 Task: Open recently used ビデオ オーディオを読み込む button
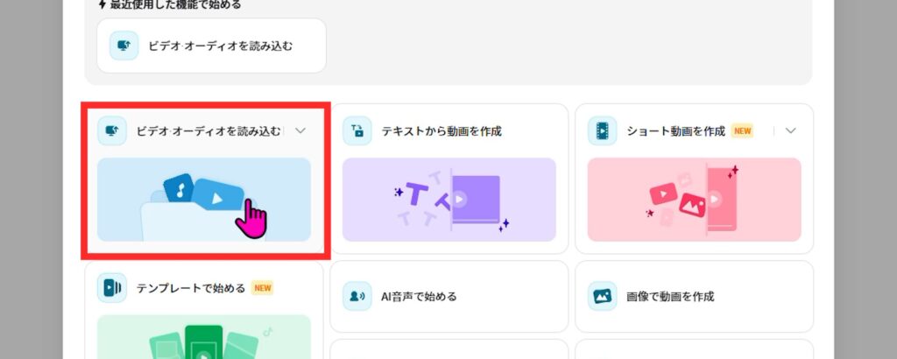[211, 45]
